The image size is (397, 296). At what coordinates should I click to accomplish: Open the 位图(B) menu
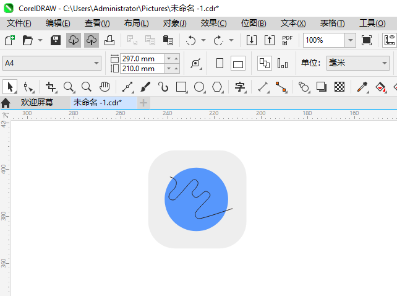pyautogui.click(x=254, y=24)
